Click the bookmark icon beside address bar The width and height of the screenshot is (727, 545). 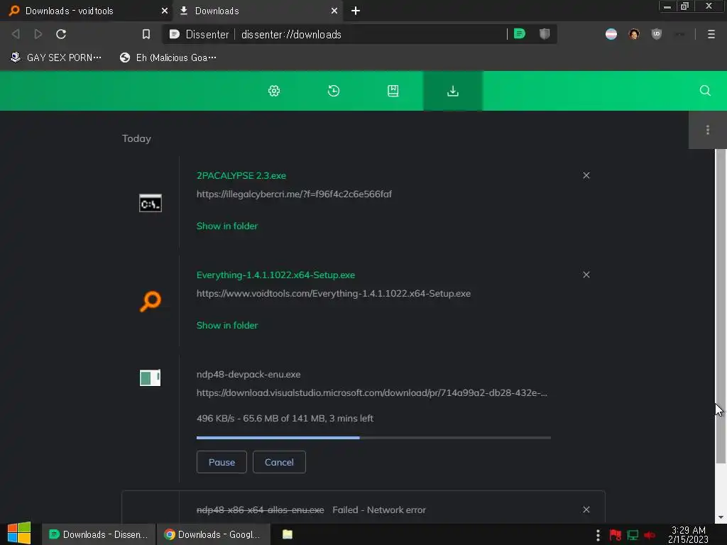[146, 34]
